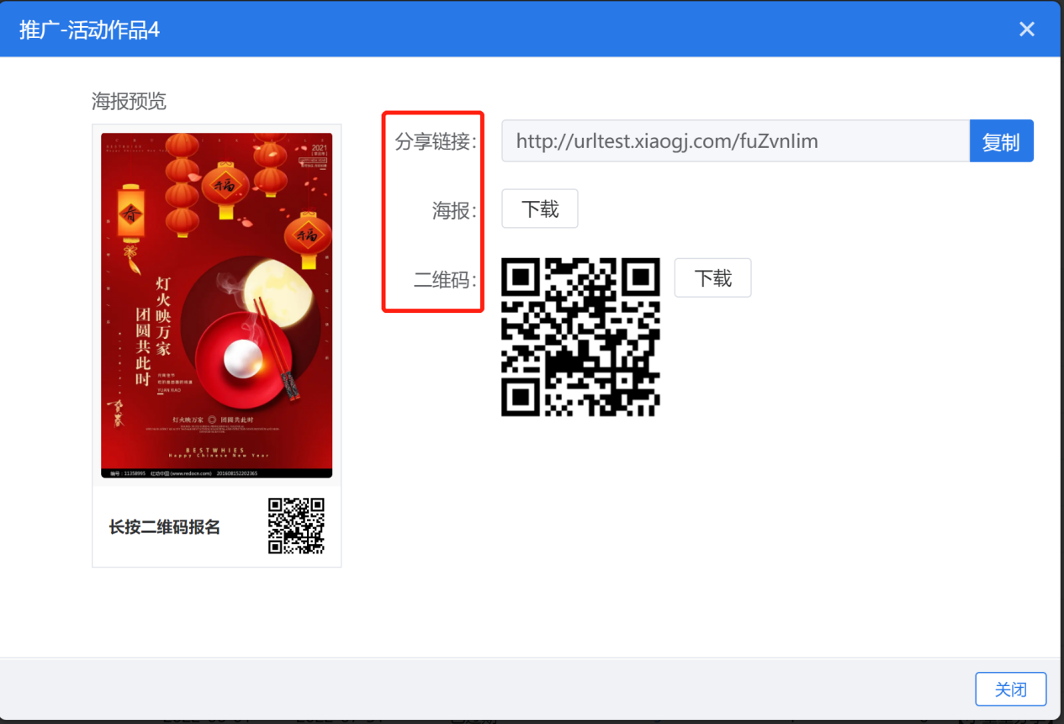The image size is (1064, 724).
Task: Click the small QR code under the poster
Action: 296,526
